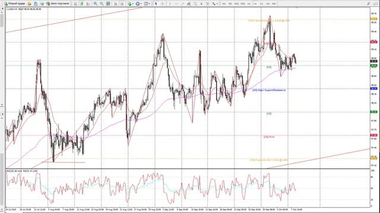The width and height of the screenshot is (380, 213).
Task: Expand the arrows objects dropdown
Action: (x=217, y=4)
